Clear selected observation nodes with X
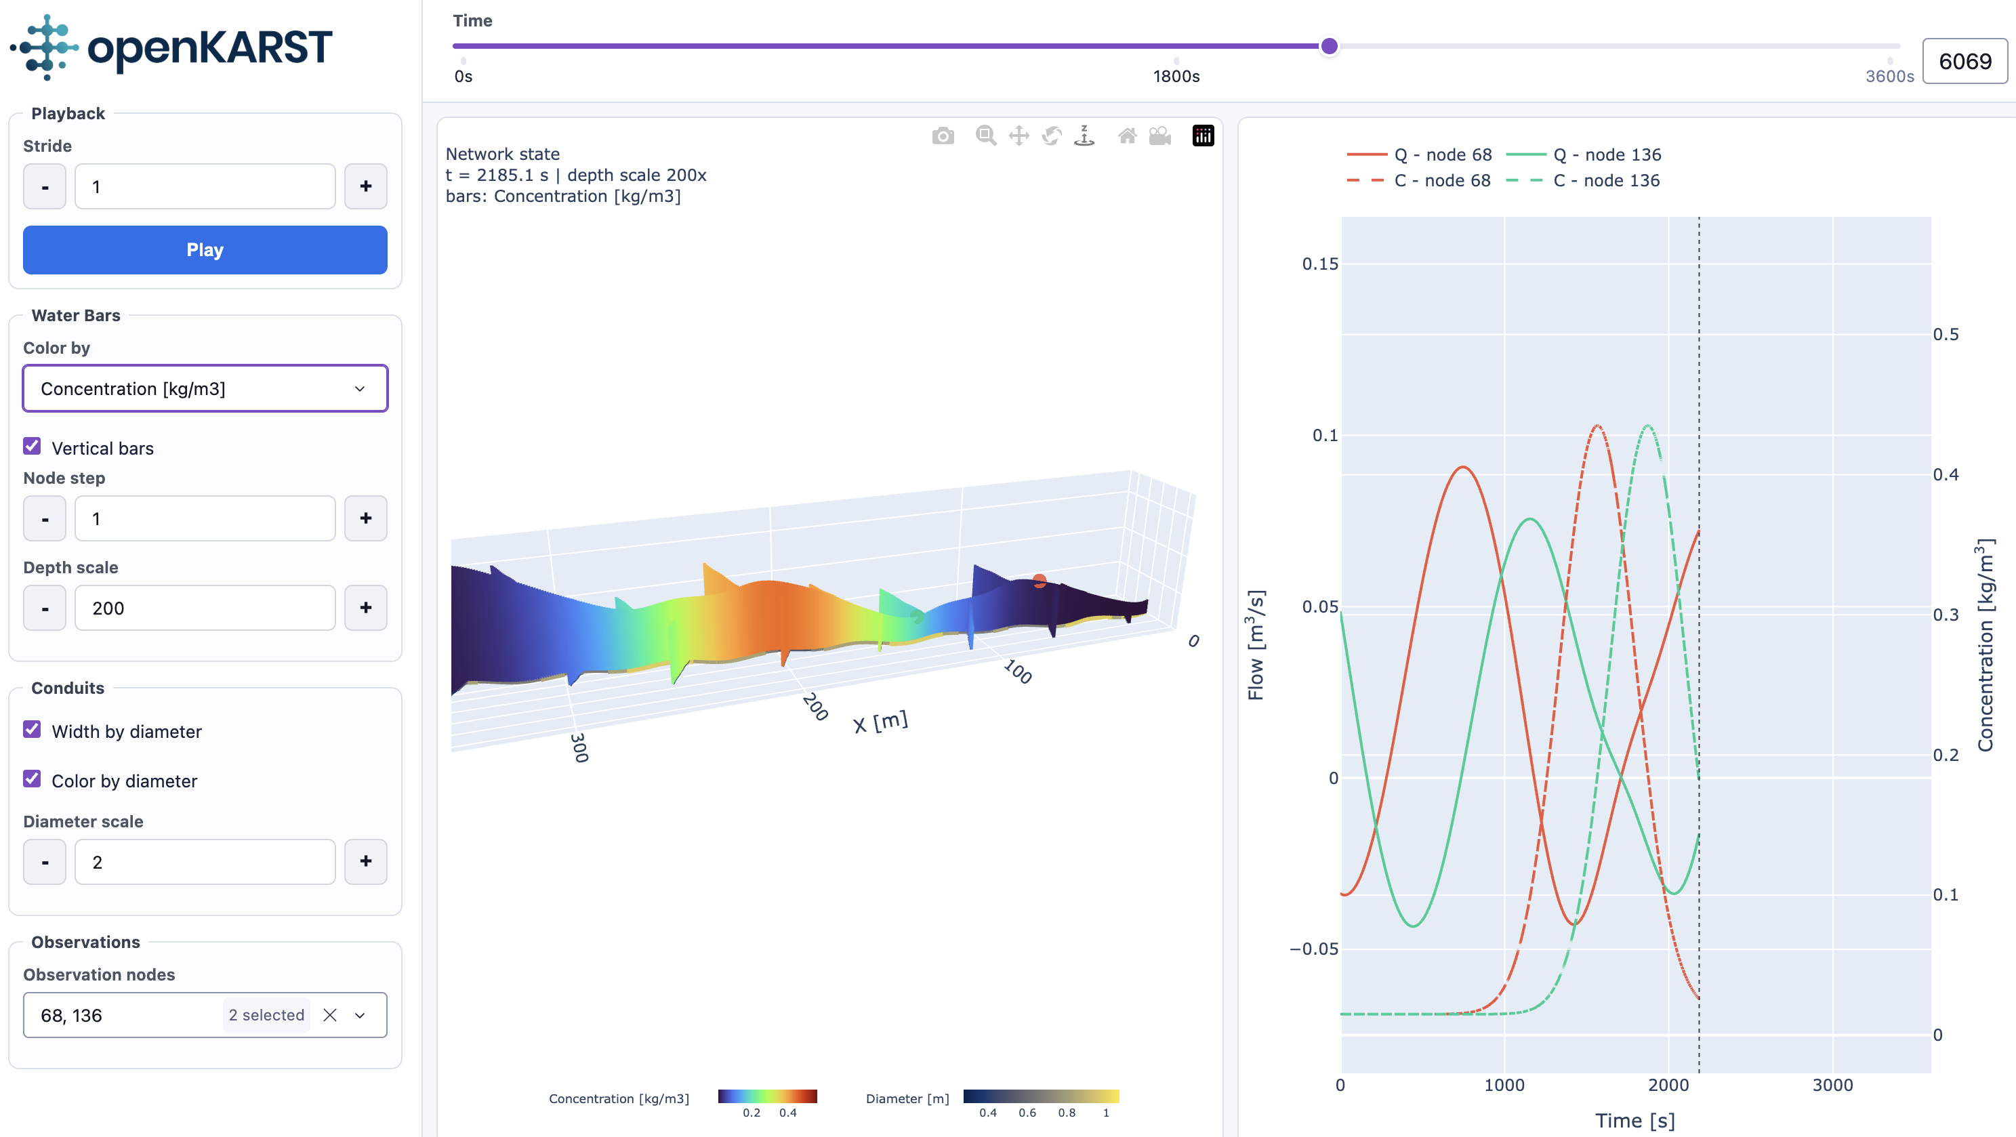This screenshot has width=2016, height=1137. point(330,1015)
